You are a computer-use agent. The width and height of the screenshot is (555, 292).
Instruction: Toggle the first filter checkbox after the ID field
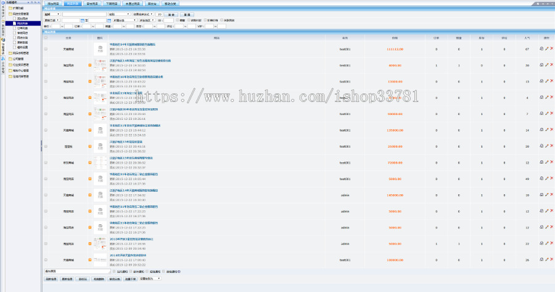(x=178, y=20)
